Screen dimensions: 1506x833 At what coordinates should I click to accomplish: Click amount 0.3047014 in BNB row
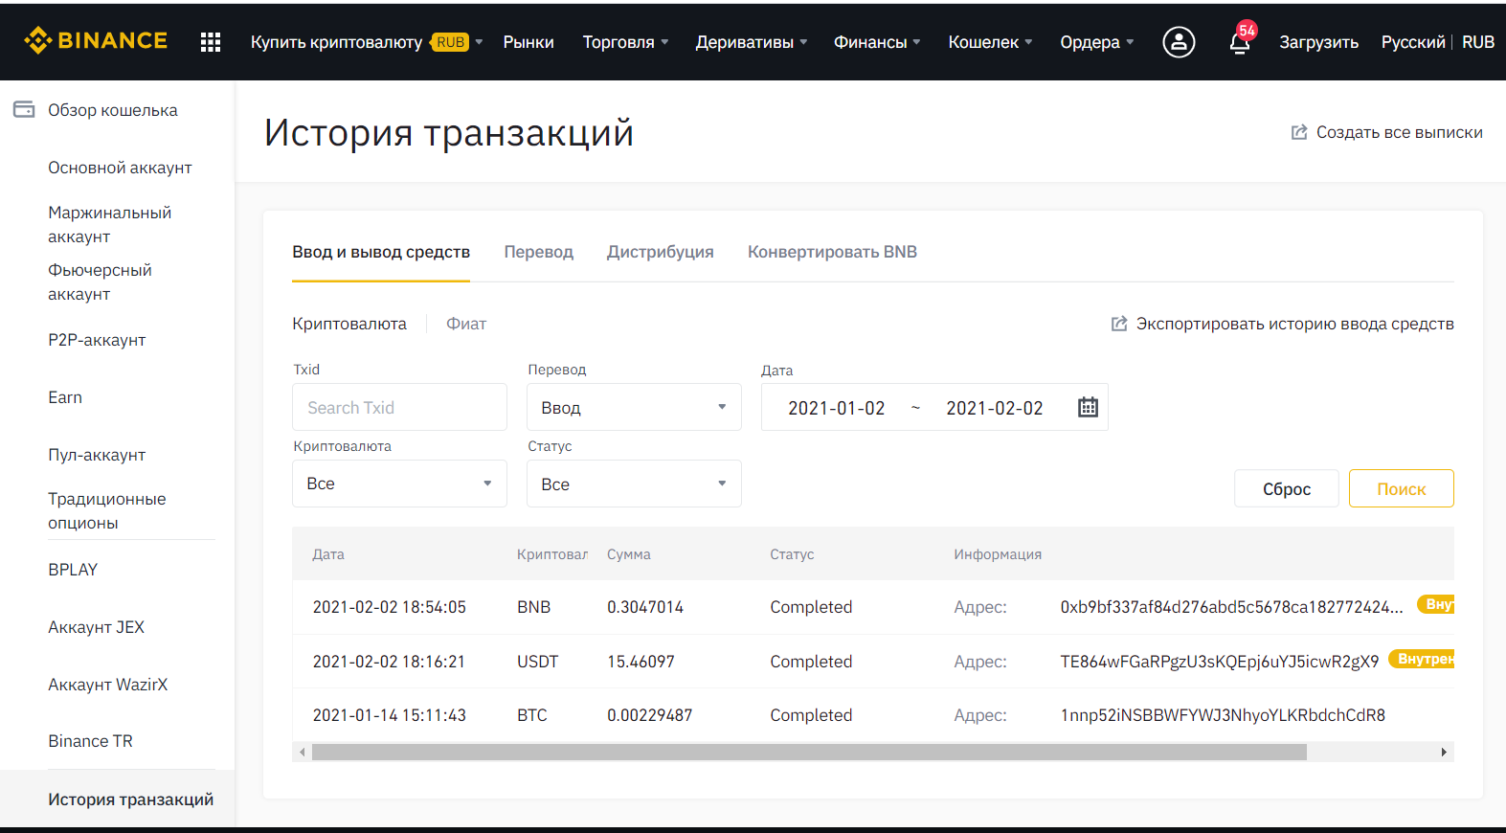(645, 607)
